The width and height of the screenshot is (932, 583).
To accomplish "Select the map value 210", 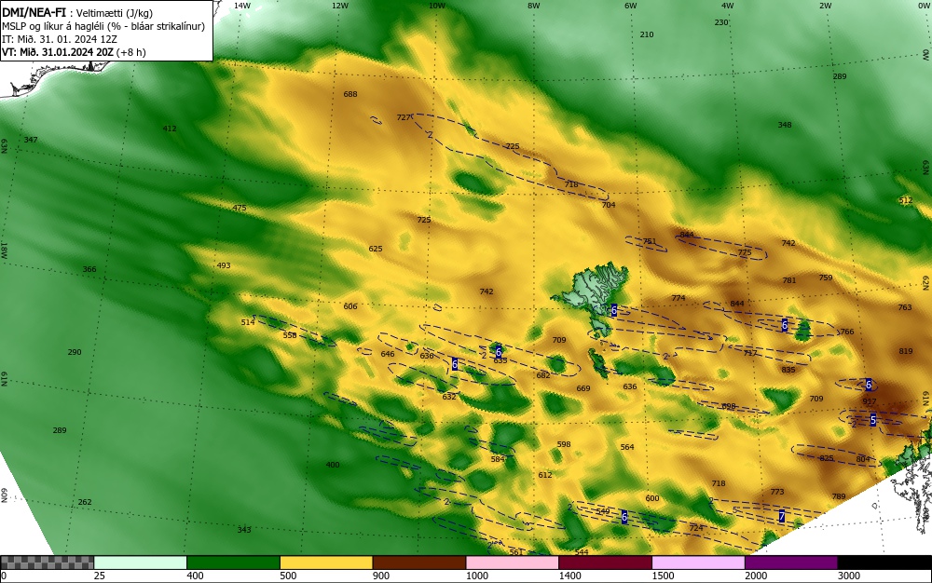I will tap(647, 34).
